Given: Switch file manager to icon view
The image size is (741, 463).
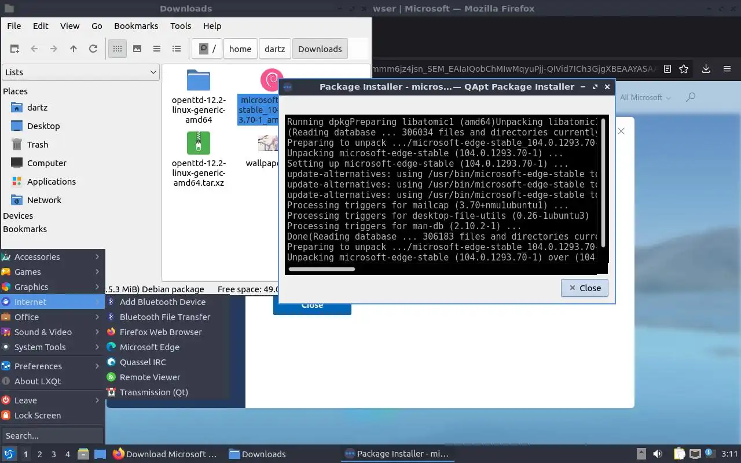Looking at the screenshot, I should click(118, 49).
